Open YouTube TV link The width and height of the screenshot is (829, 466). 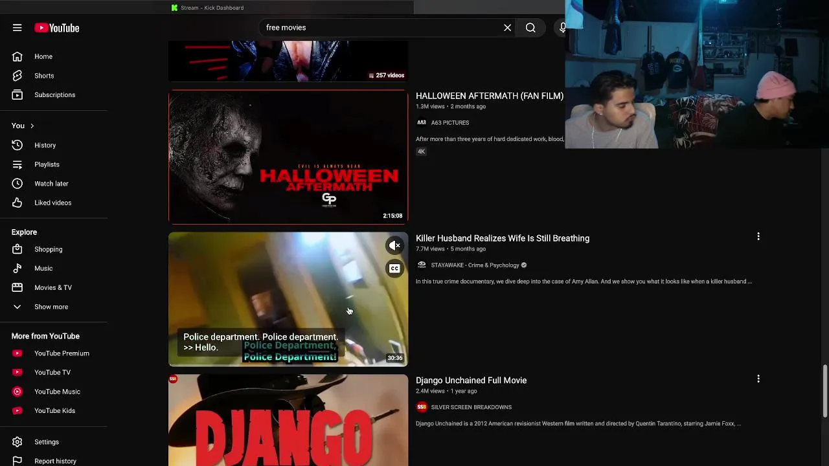[x=54, y=372]
